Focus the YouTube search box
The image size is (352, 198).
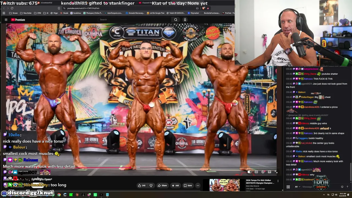click(x=135, y=20)
